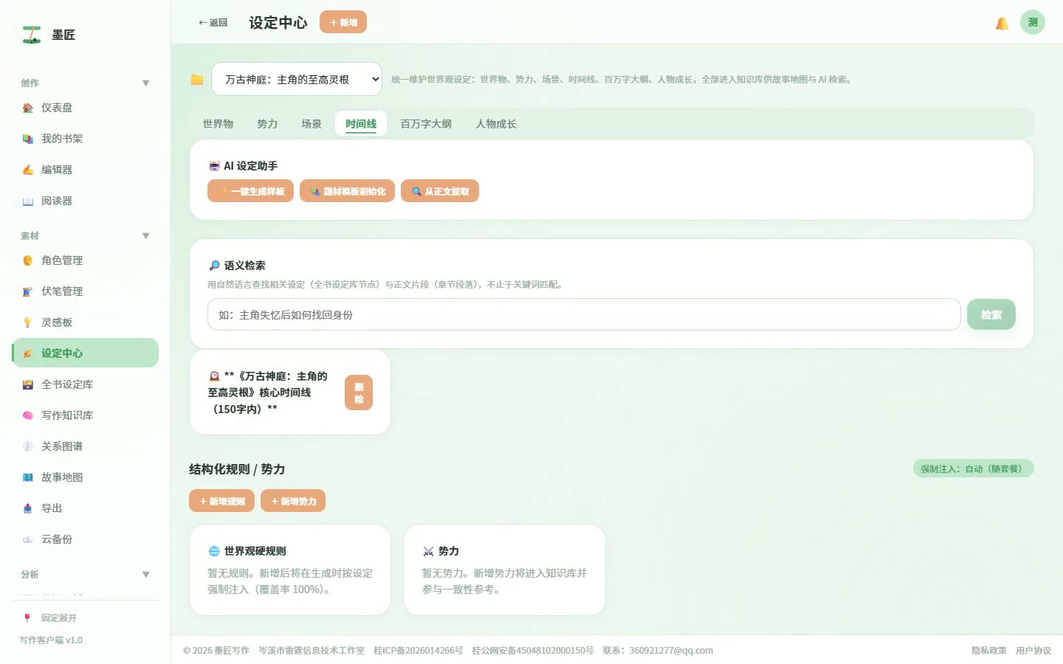The width and height of the screenshot is (1063, 664).
Task: Open 写作知识库 knowledge base
Action: coord(86,415)
